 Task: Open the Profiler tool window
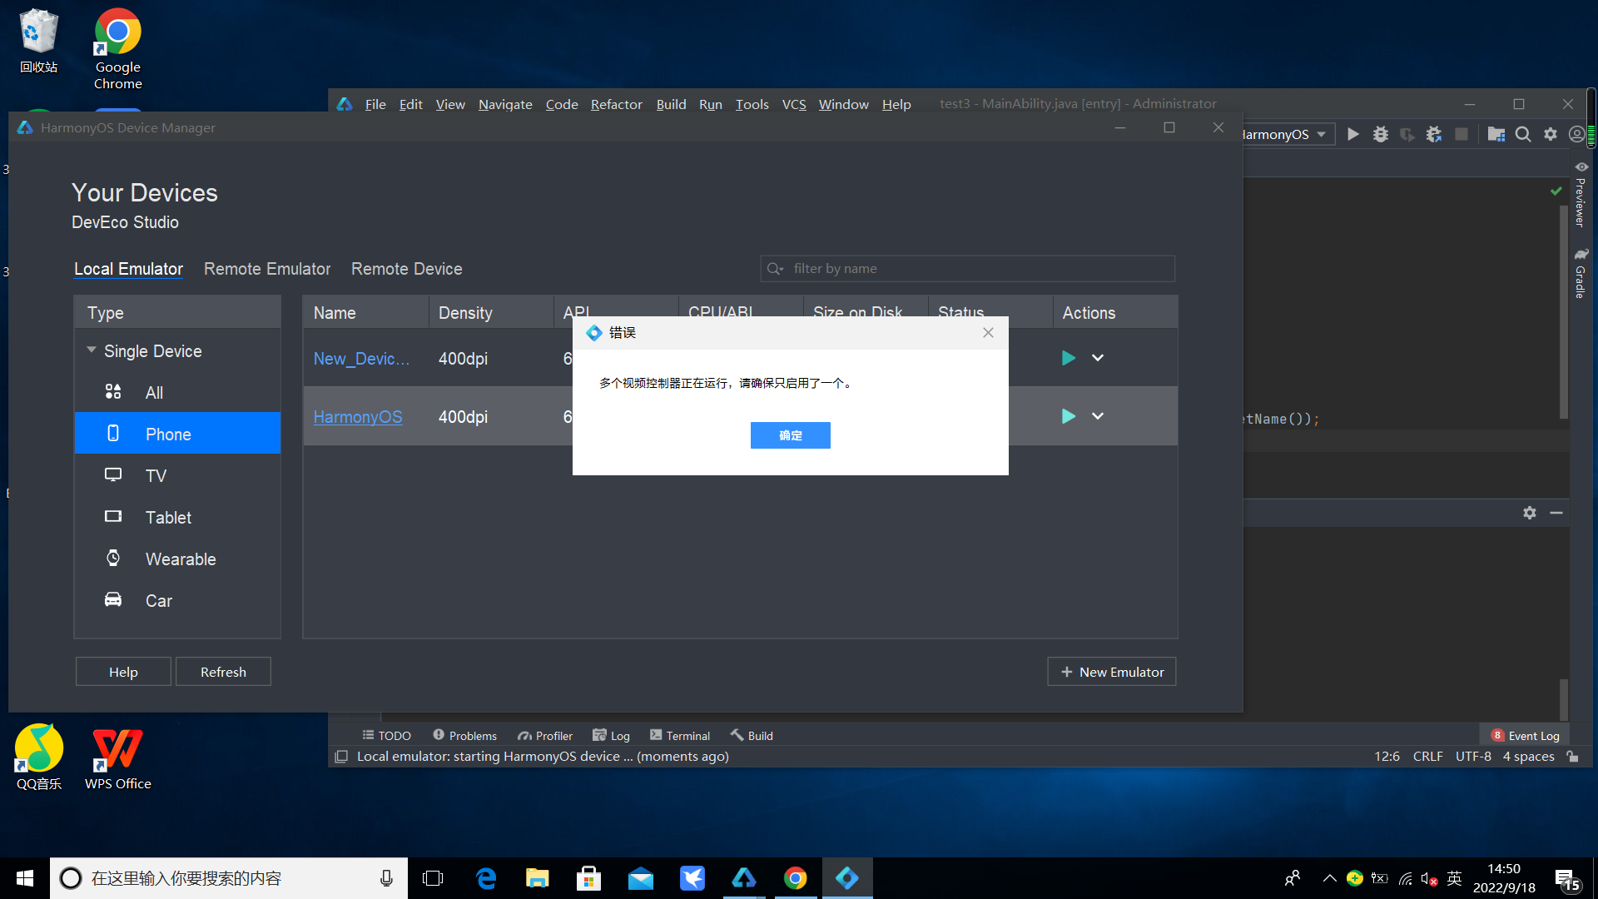pos(545,735)
